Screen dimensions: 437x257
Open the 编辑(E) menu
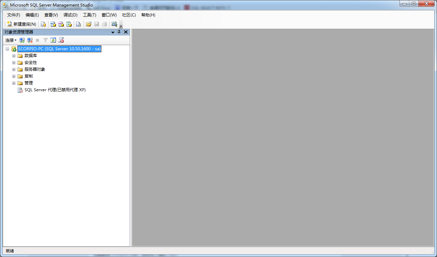[x=32, y=15]
